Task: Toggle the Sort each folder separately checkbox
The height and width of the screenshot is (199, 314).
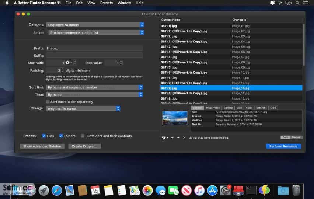Action: coord(48,102)
